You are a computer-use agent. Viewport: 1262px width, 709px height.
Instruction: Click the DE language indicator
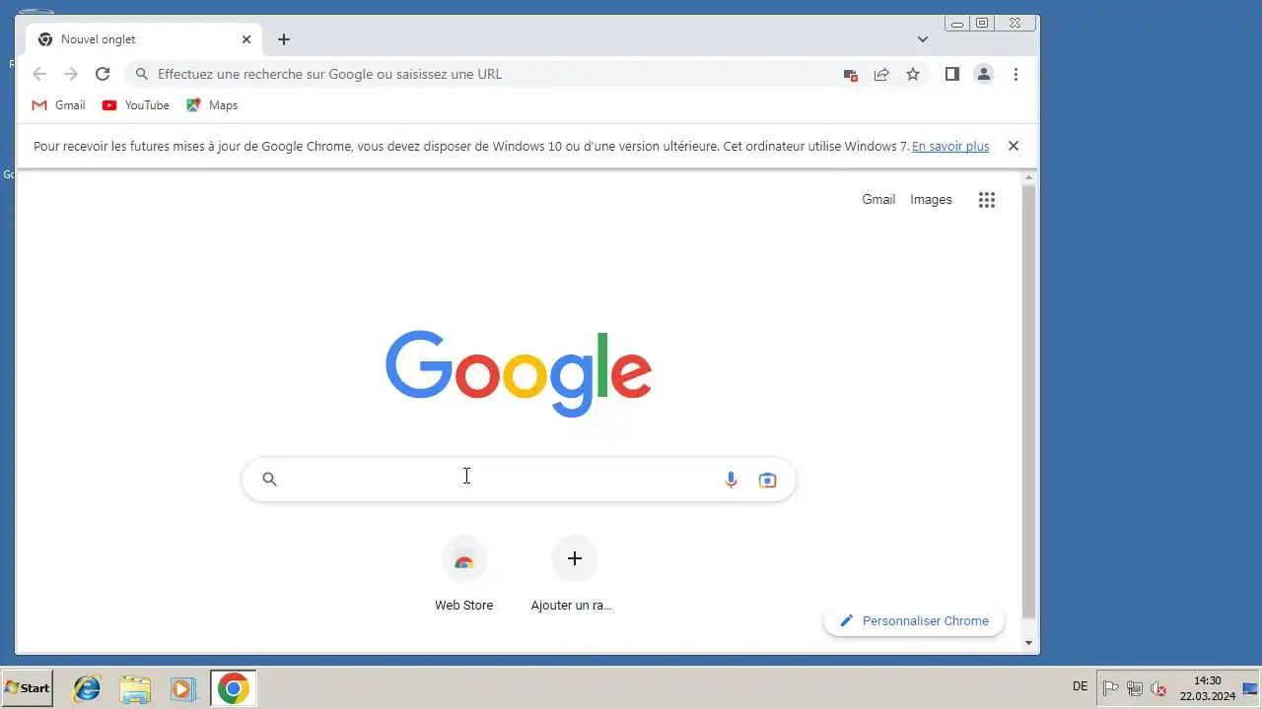click(1081, 686)
